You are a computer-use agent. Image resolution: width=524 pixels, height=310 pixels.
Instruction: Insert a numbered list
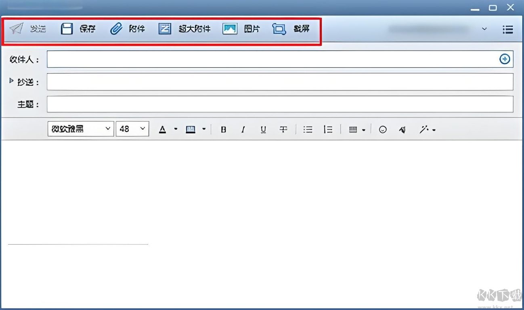(328, 130)
